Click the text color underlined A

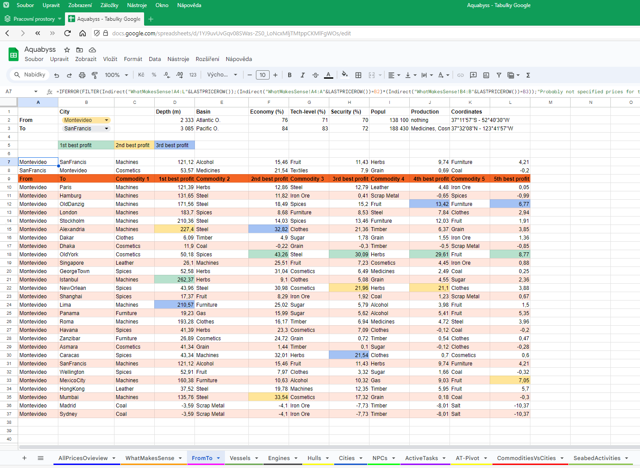pos(328,75)
